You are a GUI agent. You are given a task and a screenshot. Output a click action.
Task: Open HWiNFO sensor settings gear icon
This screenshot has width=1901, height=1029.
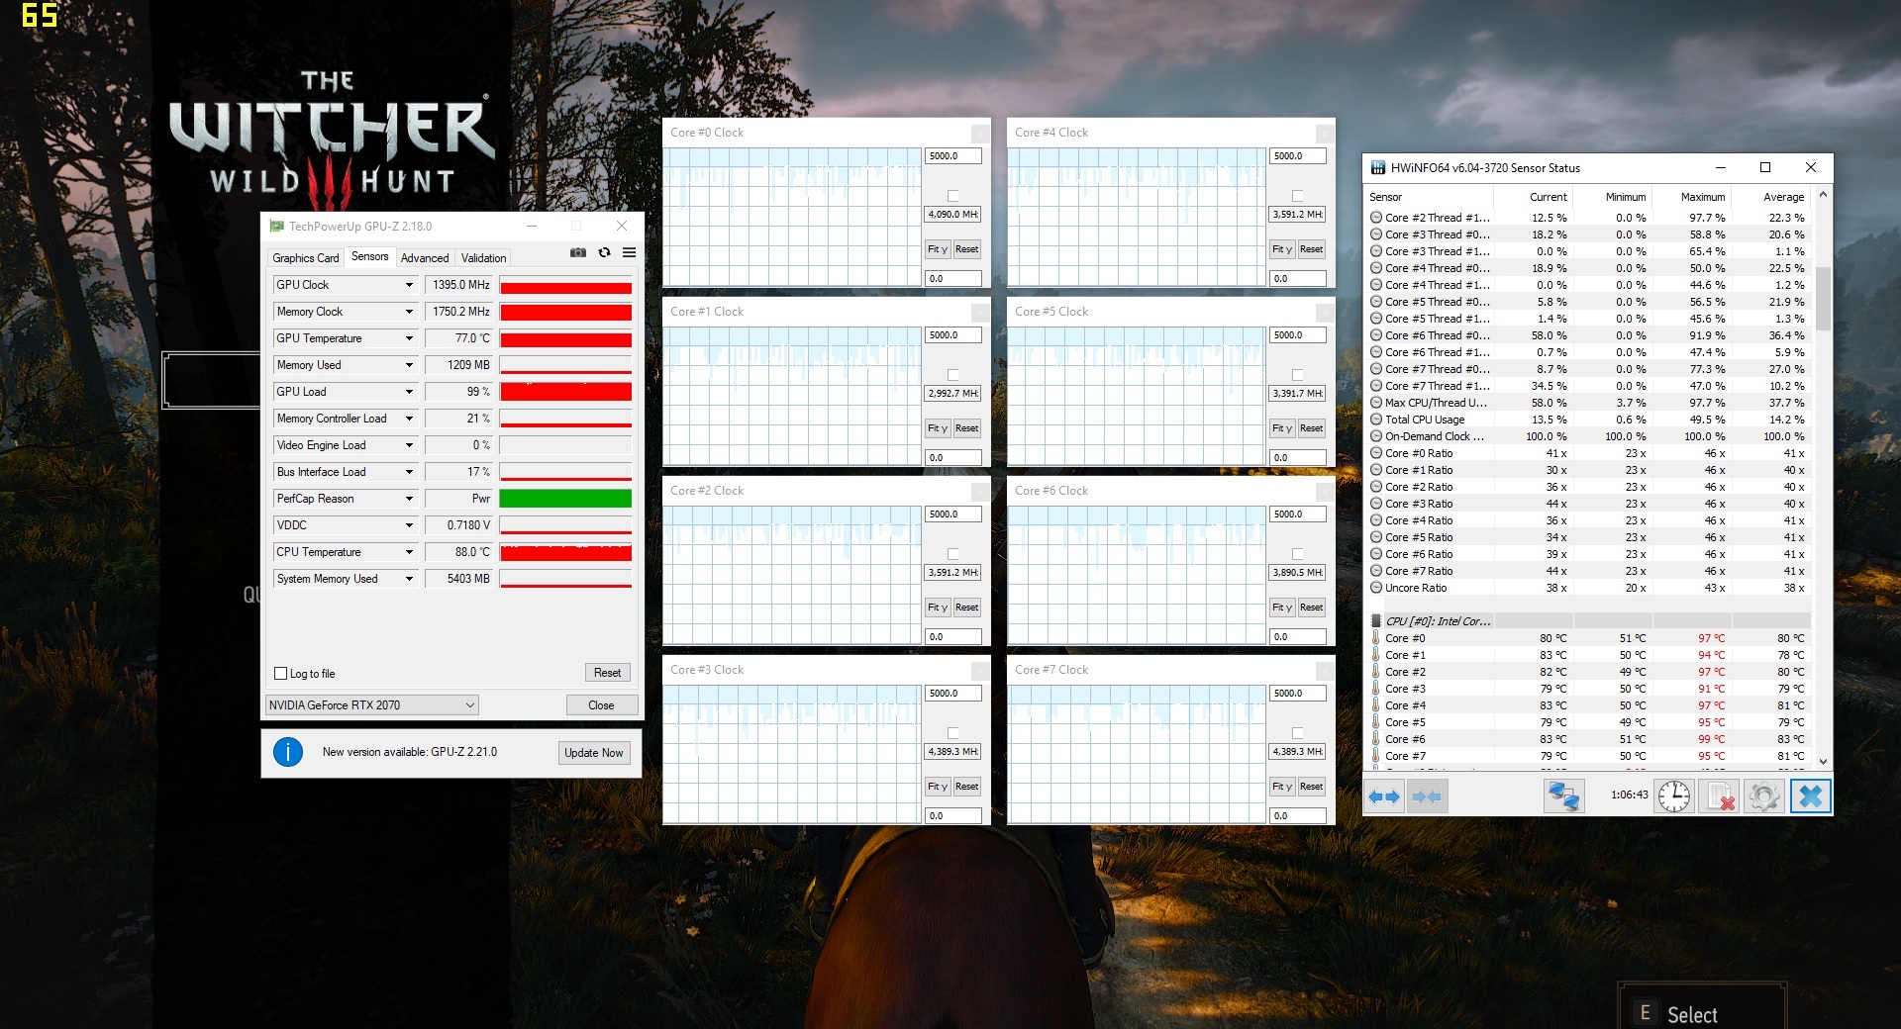point(1763,796)
